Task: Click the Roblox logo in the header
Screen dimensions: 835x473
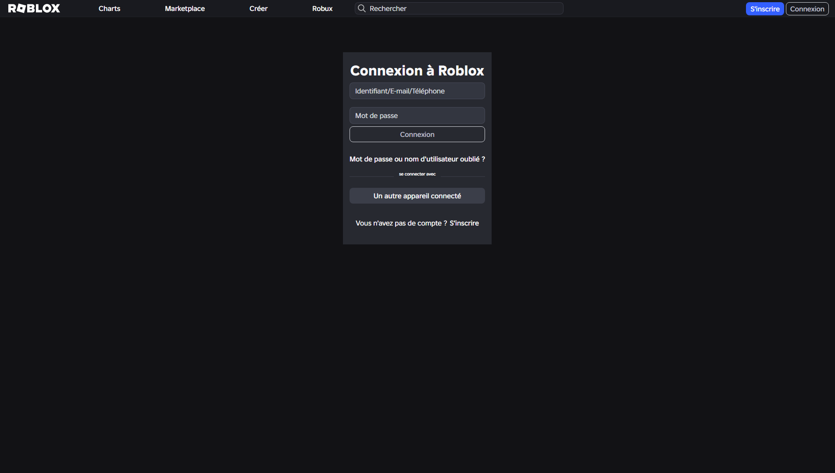Action: click(x=34, y=8)
